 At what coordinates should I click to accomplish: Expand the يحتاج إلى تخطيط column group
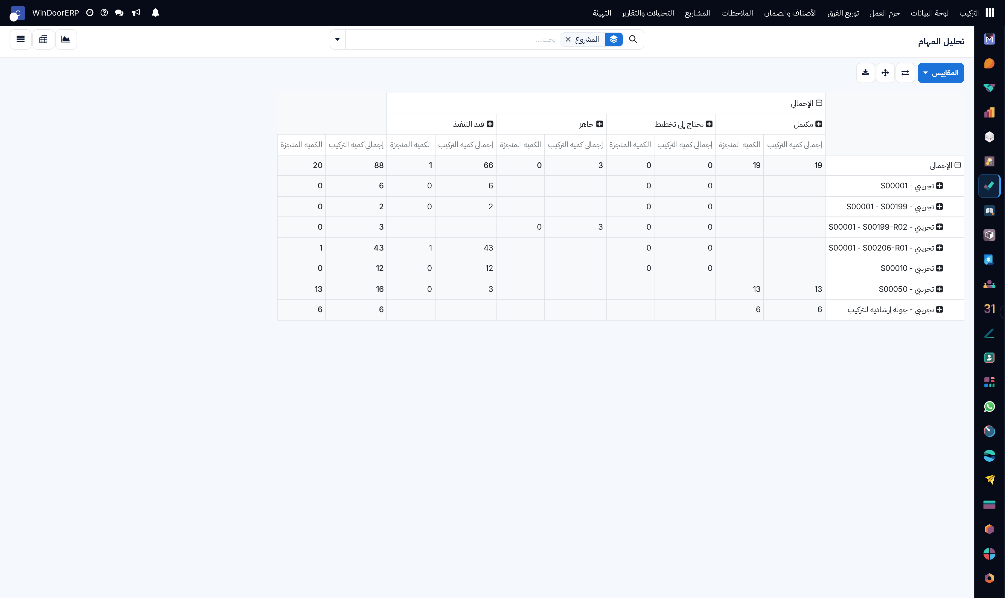pyautogui.click(x=709, y=124)
